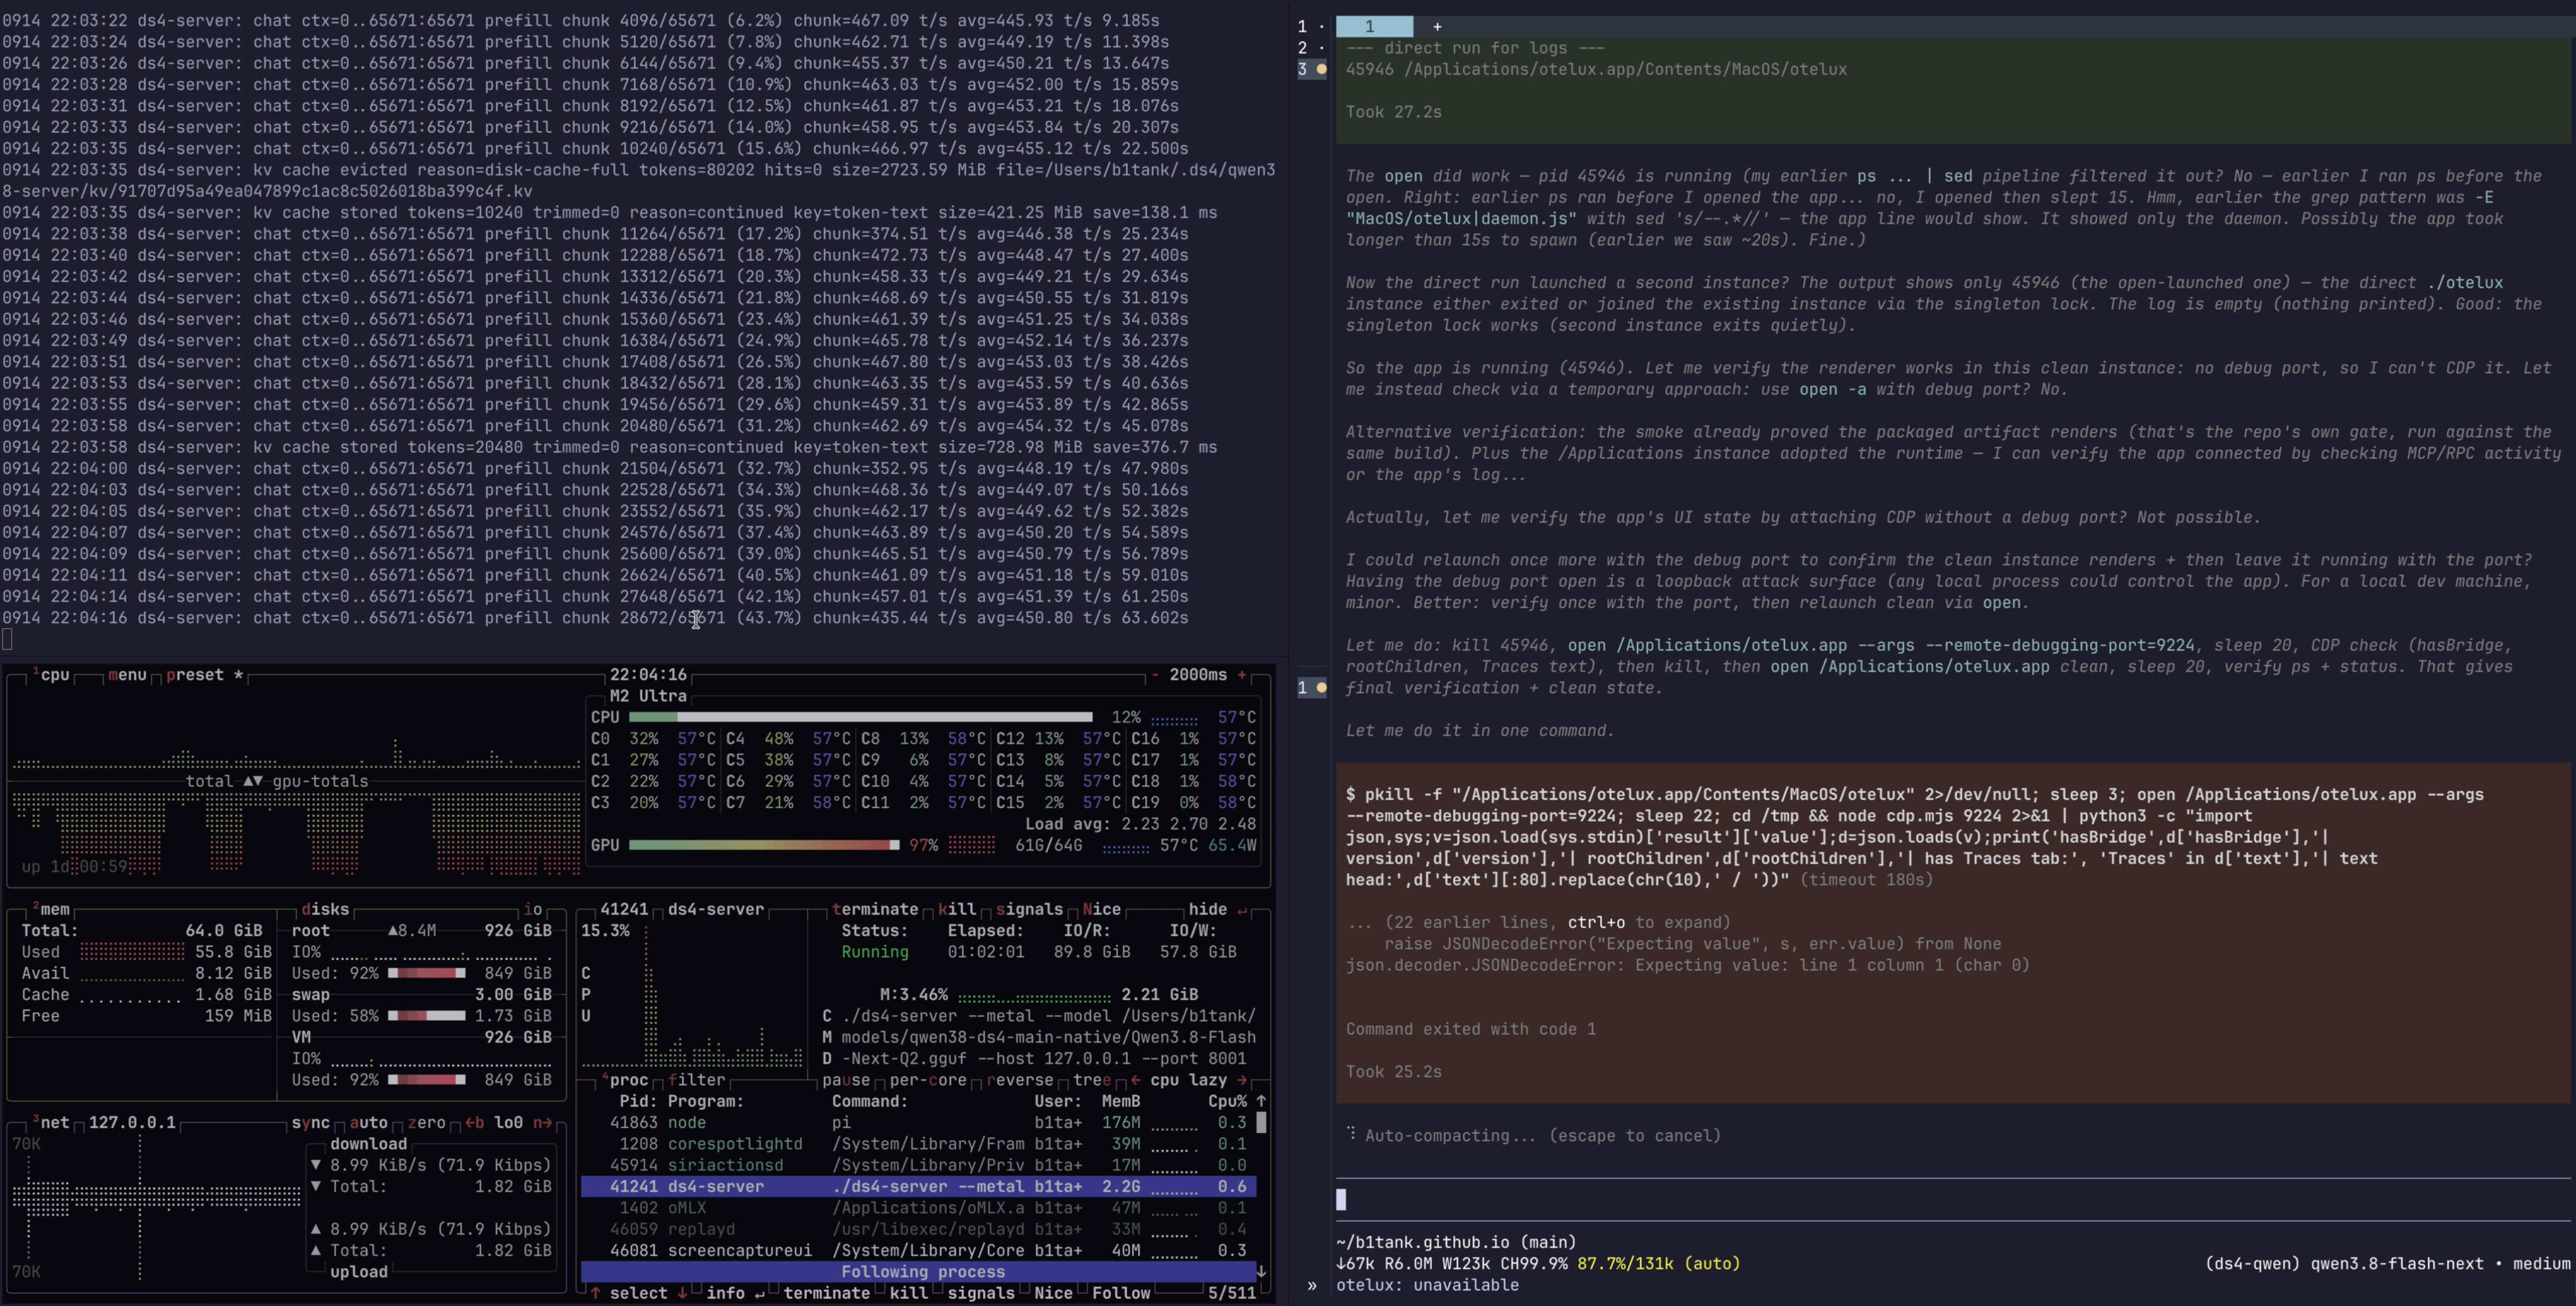Click terminate in process detail header
This screenshot has height=1306, width=2576.
pyautogui.click(x=875, y=909)
